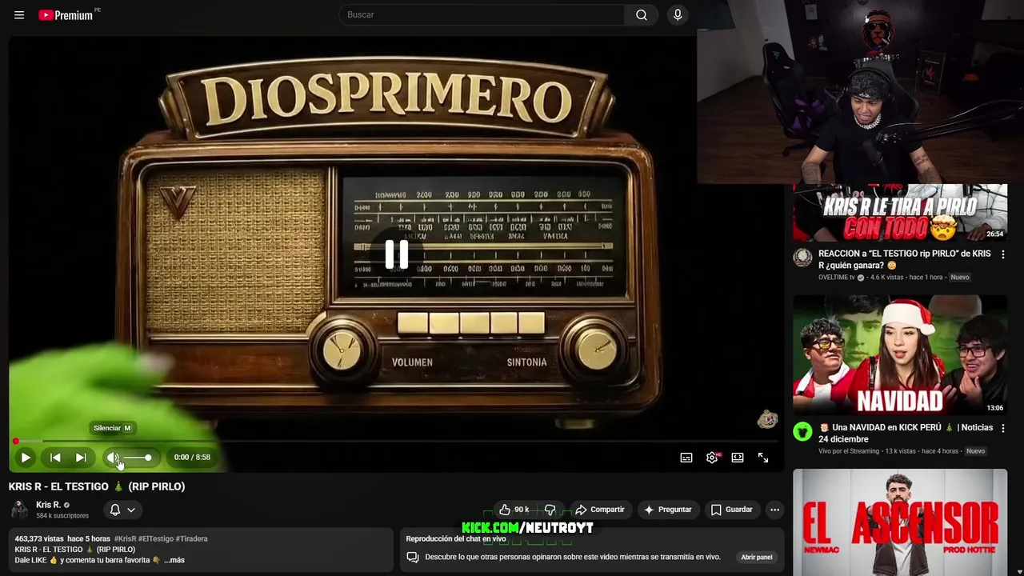Adjust the volume slider
The height and width of the screenshot is (576, 1024).
click(138, 458)
